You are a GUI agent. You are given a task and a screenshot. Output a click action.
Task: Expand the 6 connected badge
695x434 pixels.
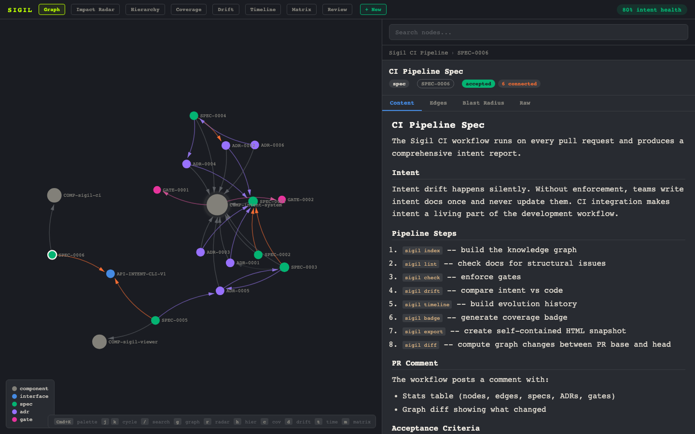click(x=519, y=83)
